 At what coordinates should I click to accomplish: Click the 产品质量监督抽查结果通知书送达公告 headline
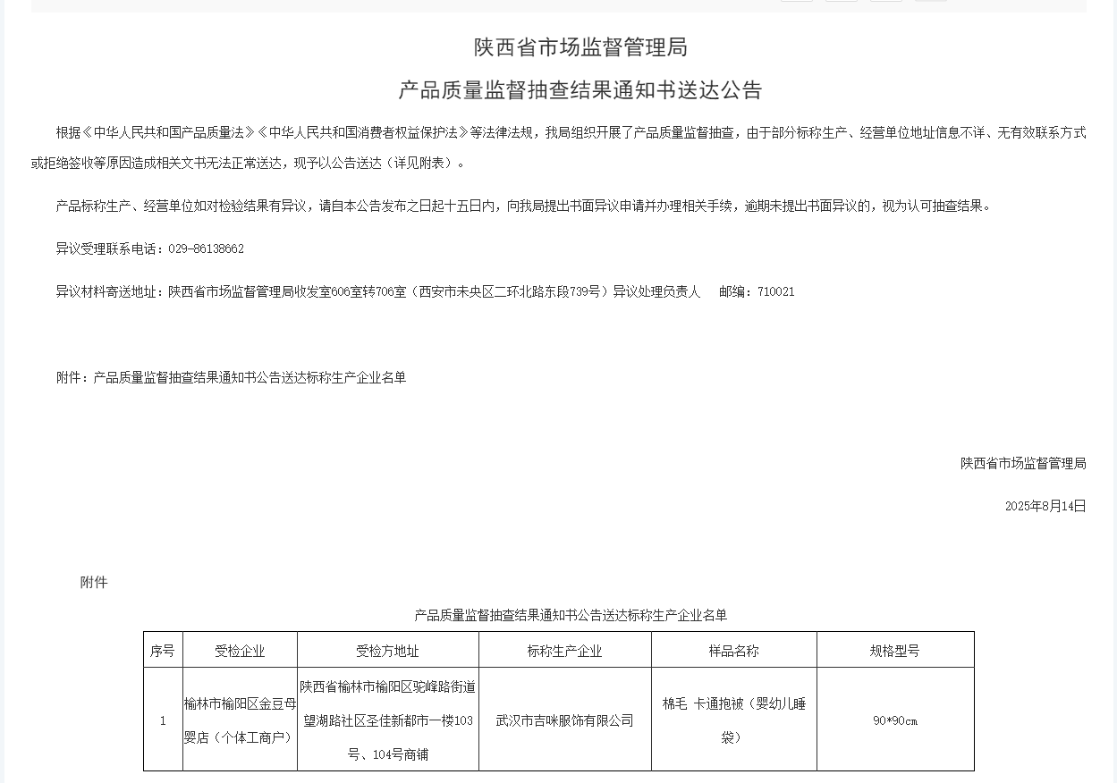coord(580,90)
